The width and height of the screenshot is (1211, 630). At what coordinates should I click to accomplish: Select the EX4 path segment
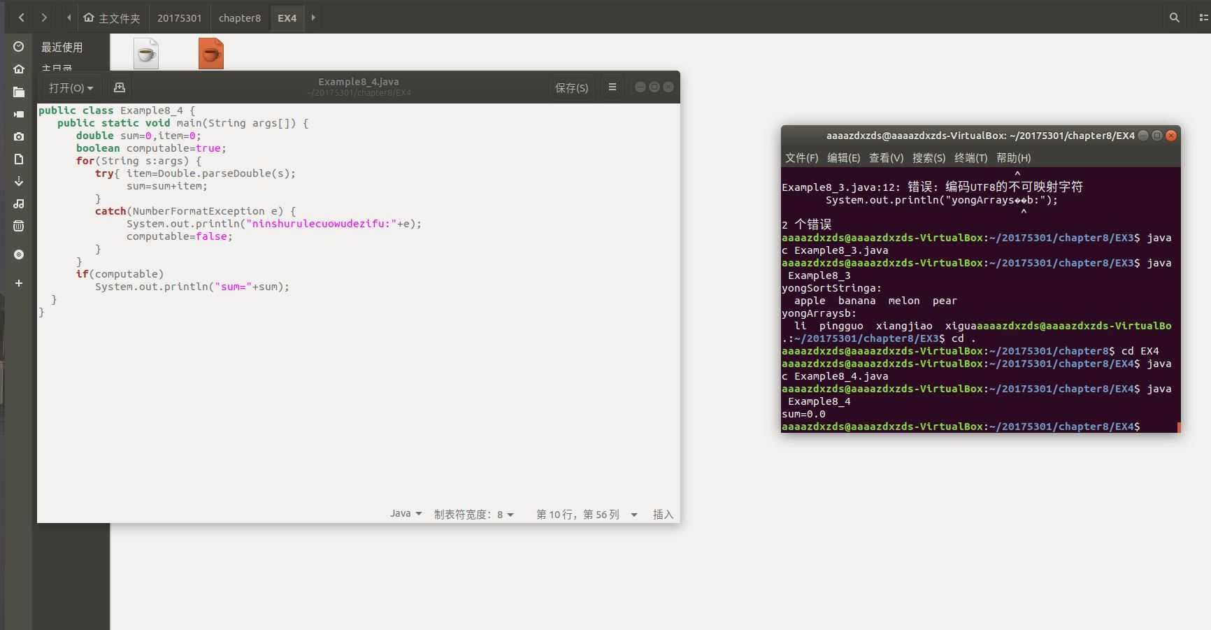click(287, 18)
